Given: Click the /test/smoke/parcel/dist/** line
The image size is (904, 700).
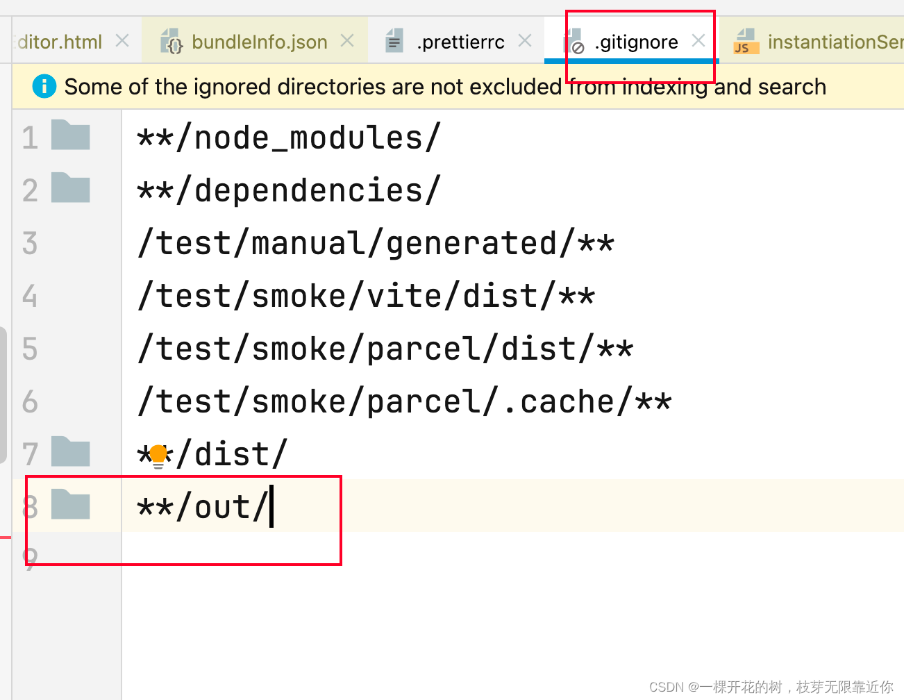Looking at the screenshot, I should [385, 349].
